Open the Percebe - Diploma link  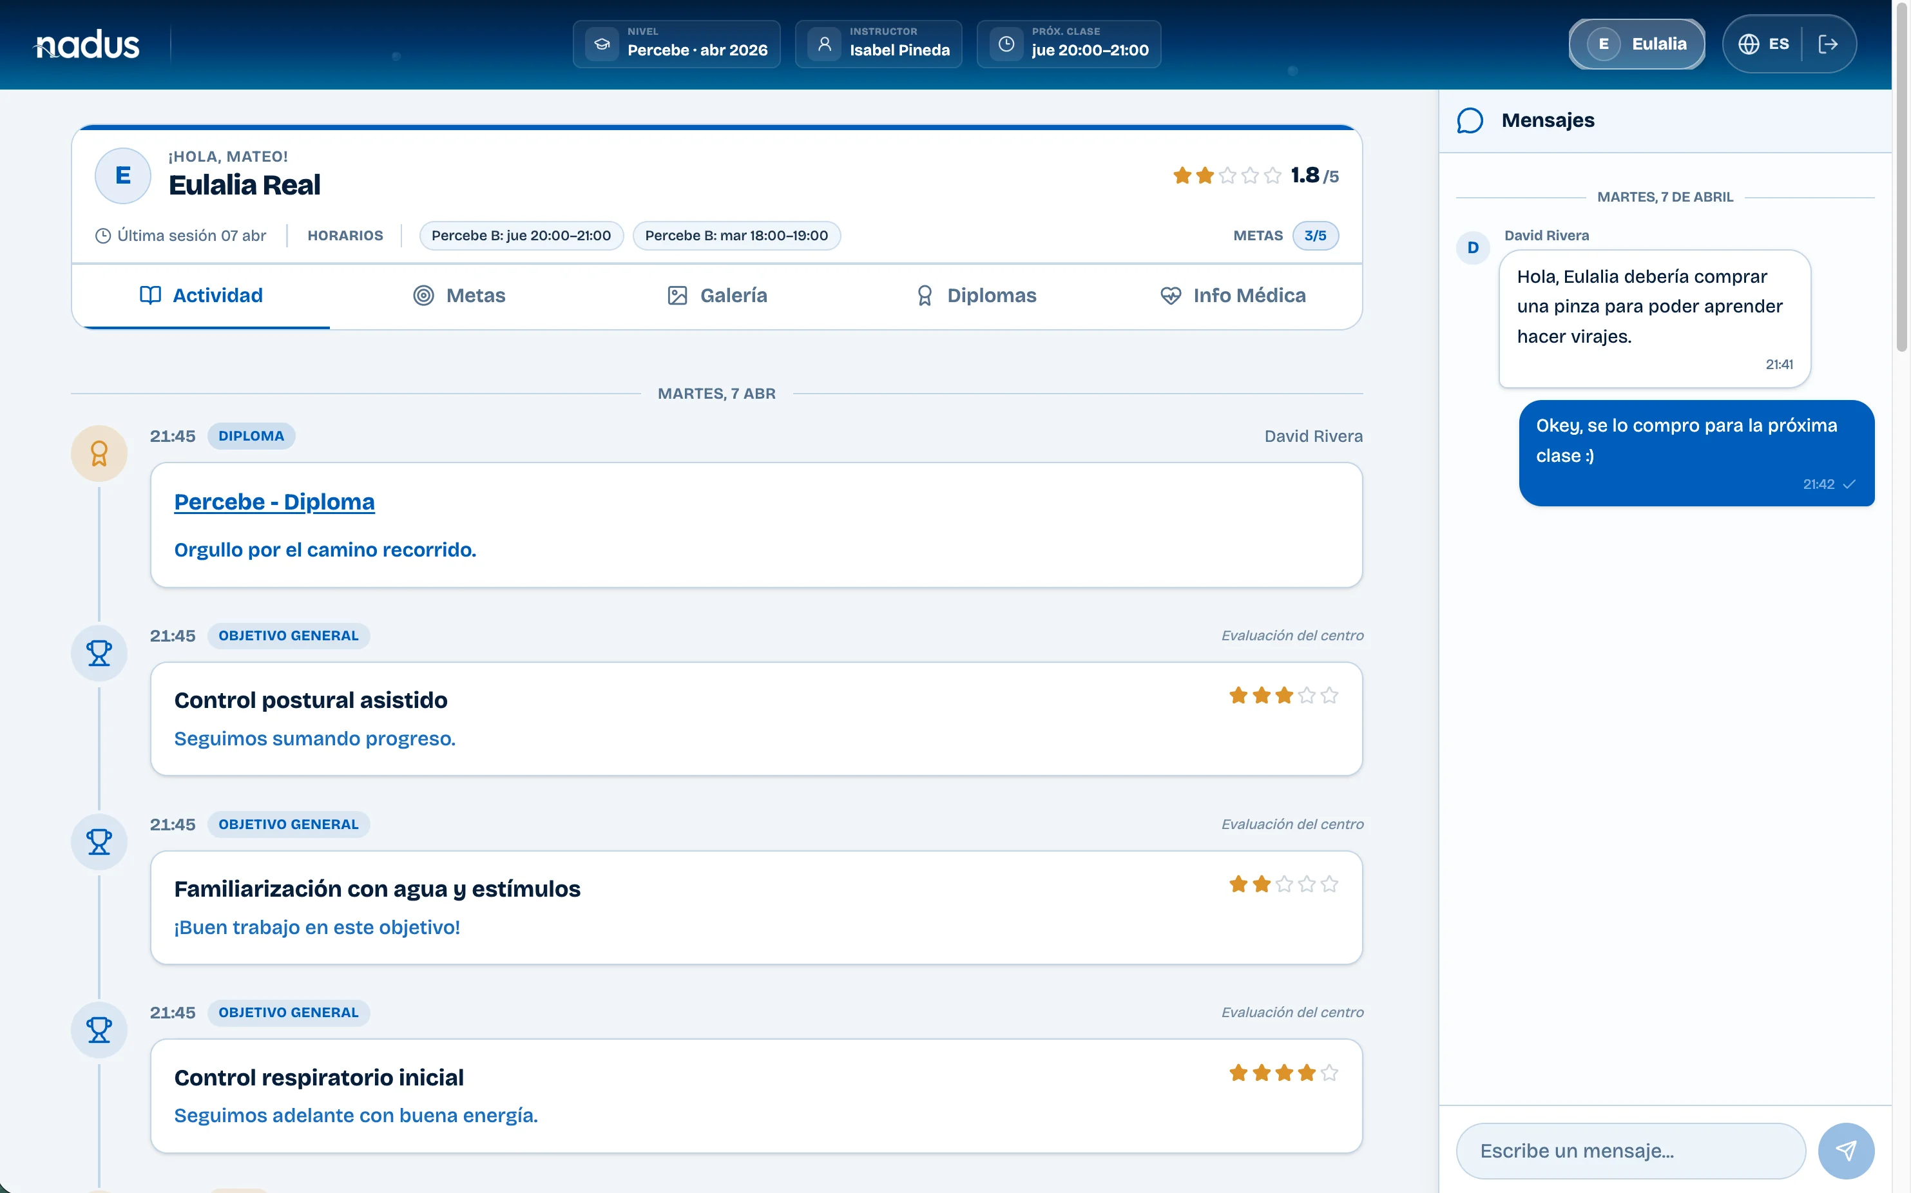click(x=274, y=502)
